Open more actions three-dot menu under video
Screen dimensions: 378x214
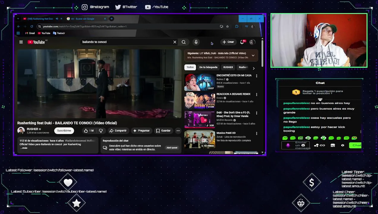178,131
